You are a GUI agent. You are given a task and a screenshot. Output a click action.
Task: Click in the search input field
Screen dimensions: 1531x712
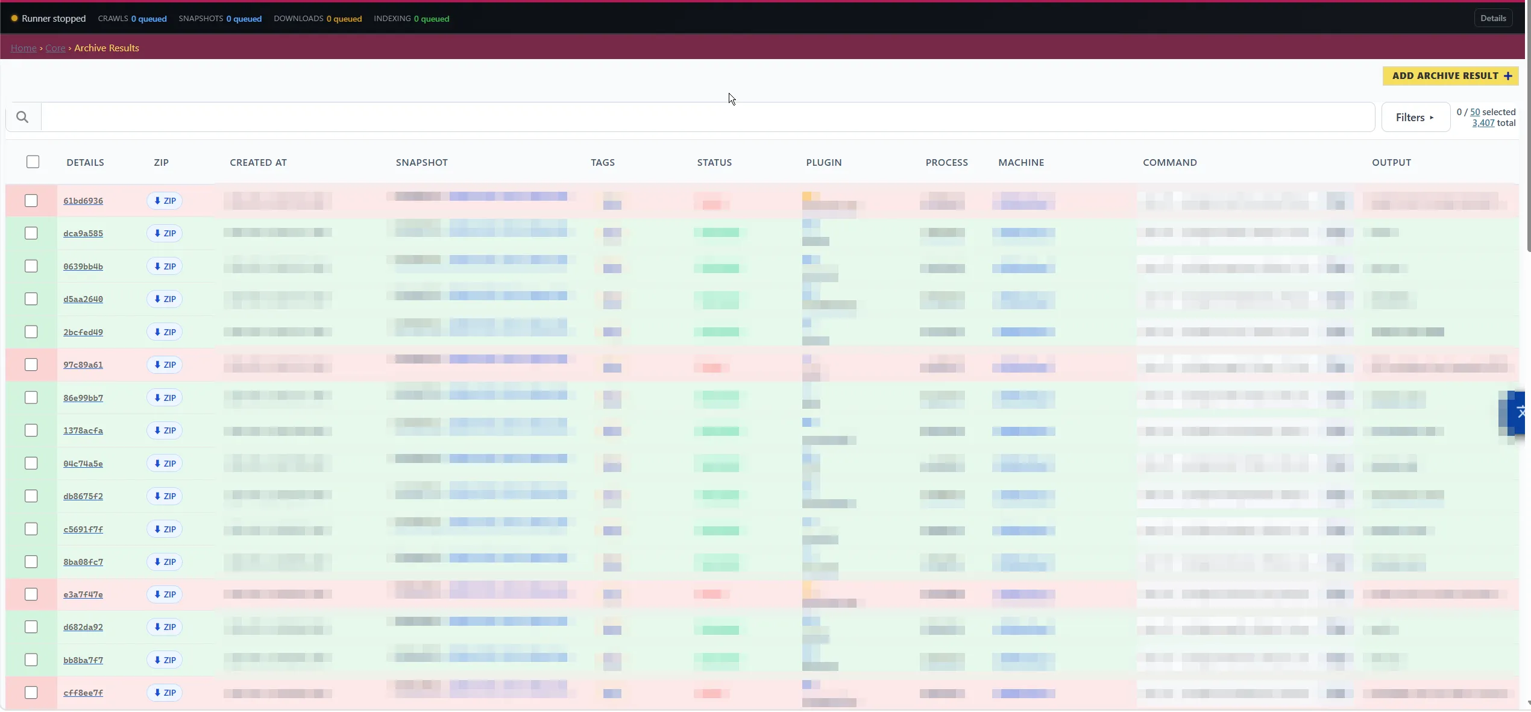(708, 117)
